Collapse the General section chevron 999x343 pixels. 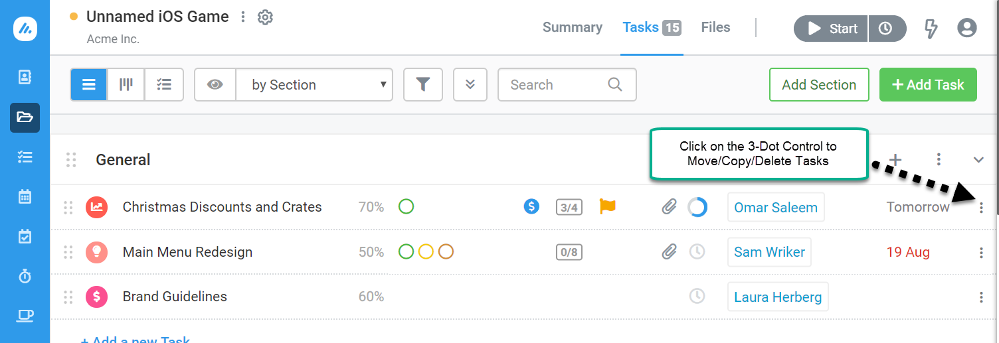point(978,160)
